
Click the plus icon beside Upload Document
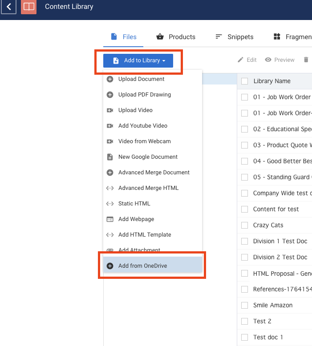110,79
